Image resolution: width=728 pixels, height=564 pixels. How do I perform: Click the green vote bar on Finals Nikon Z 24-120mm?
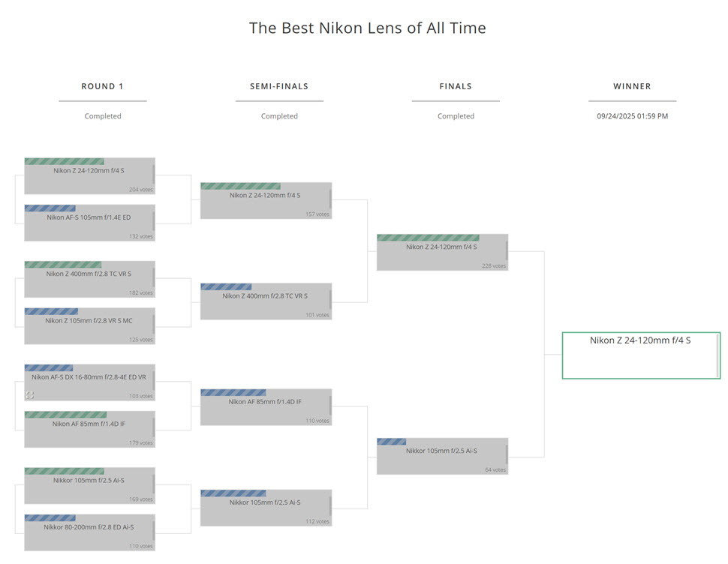(428, 238)
